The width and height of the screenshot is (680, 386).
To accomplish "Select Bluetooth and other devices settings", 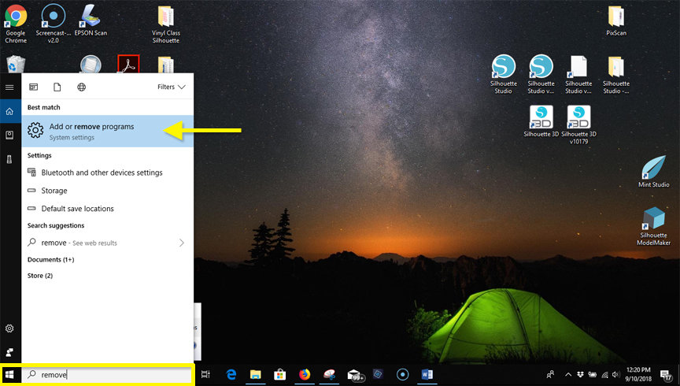I will tap(102, 173).
